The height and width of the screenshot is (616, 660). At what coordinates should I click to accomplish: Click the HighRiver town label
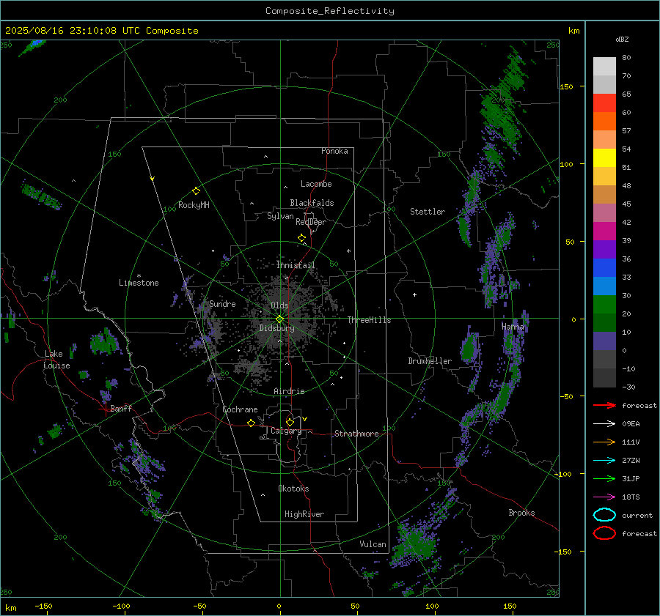[x=304, y=514]
